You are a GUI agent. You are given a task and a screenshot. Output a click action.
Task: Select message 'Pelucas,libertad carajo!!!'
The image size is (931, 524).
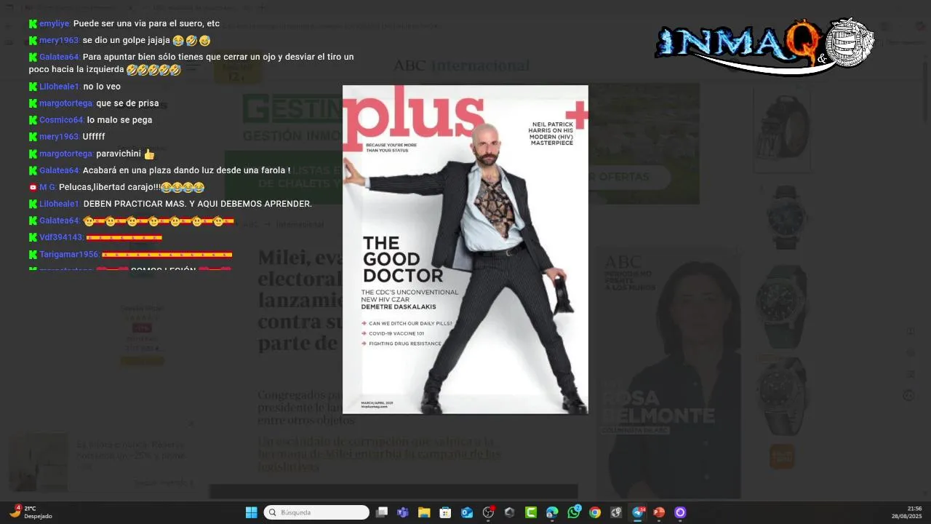coord(110,187)
